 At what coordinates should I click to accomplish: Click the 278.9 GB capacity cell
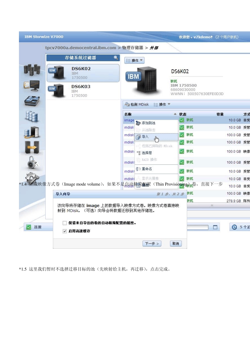(234, 201)
